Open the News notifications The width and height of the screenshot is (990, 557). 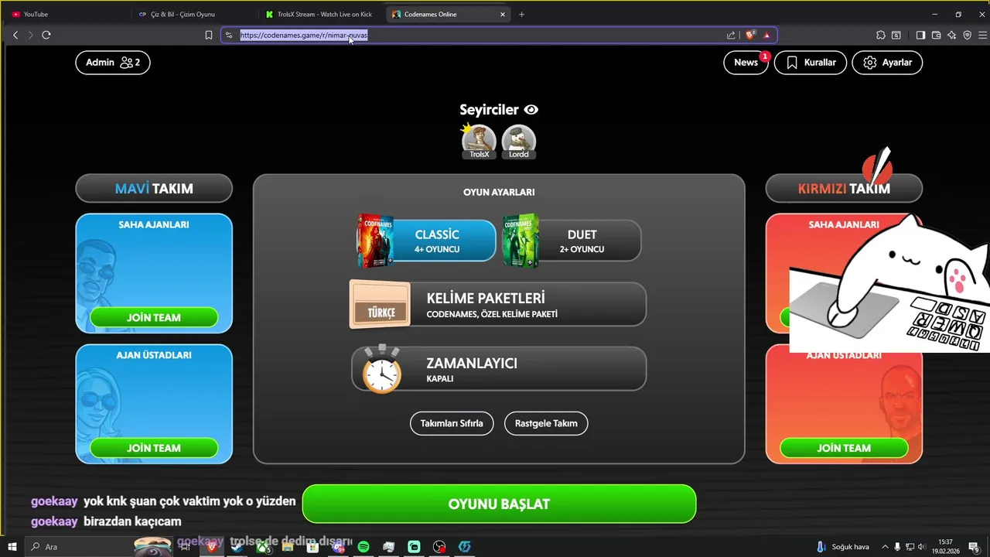(746, 63)
